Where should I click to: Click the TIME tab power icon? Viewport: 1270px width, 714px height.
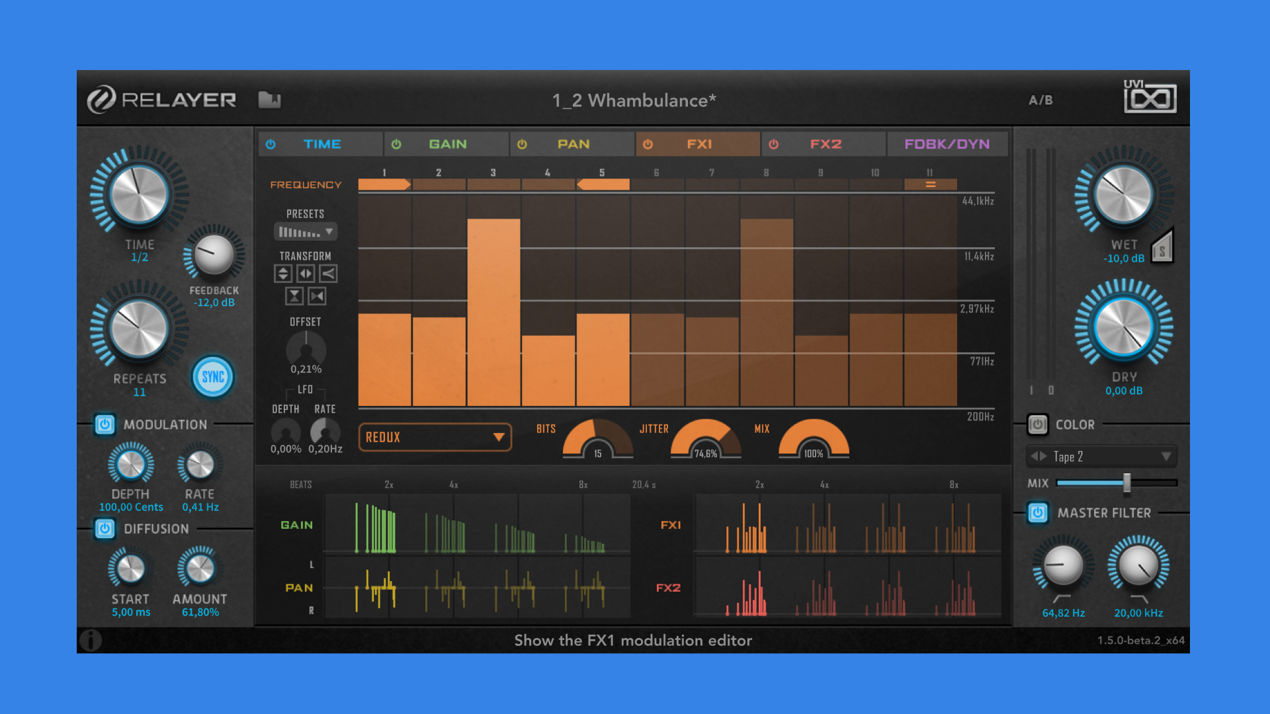coord(271,144)
